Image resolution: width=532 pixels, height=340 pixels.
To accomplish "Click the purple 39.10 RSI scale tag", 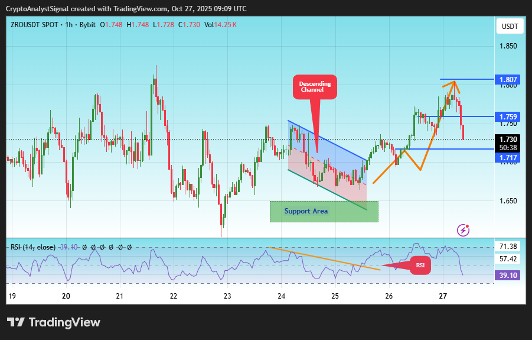I will [507, 275].
